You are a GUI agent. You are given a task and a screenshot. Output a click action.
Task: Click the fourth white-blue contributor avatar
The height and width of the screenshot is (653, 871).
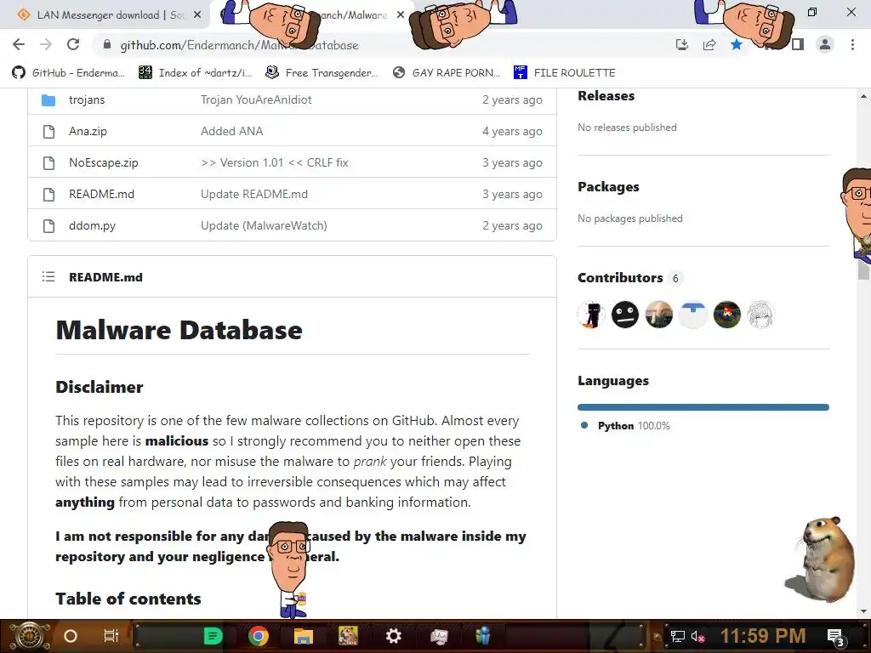[692, 315]
